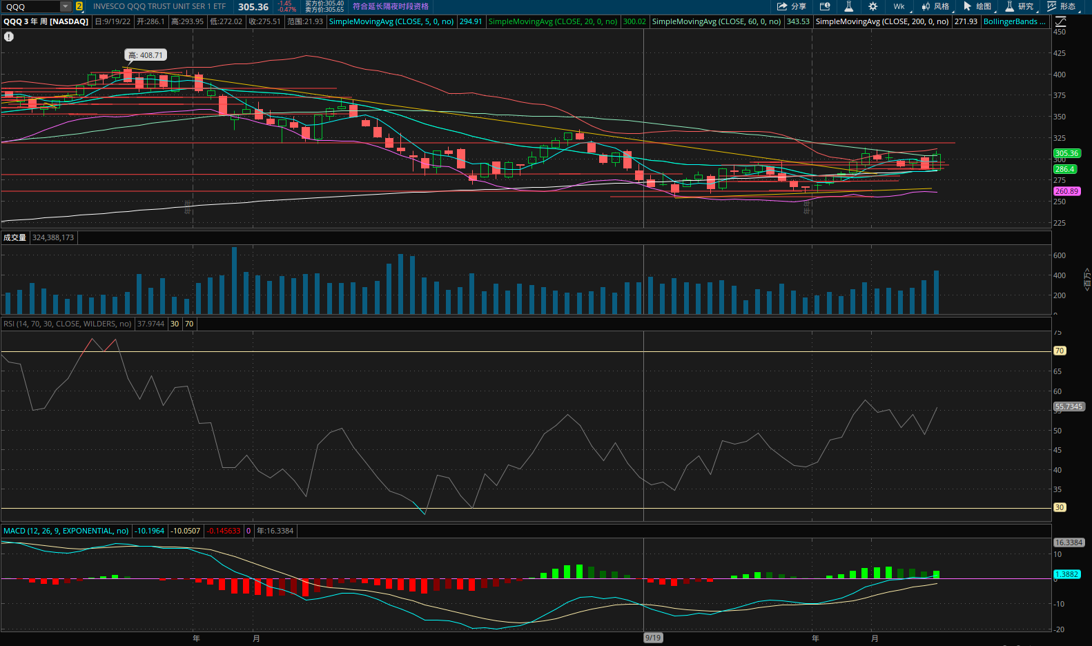Click the green 286.4 price axis bubble
1092x646 pixels.
pos(1064,169)
